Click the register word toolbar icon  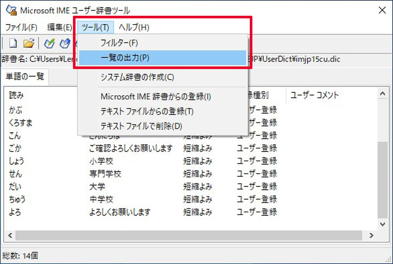coord(49,43)
